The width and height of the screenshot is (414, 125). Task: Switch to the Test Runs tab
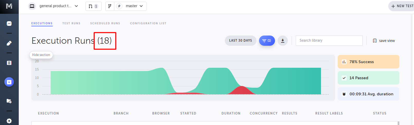pyautogui.click(x=71, y=23)
